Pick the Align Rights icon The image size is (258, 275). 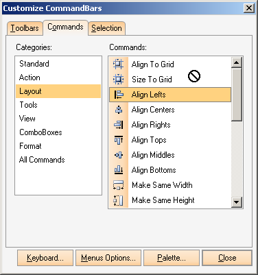point(119,125)
